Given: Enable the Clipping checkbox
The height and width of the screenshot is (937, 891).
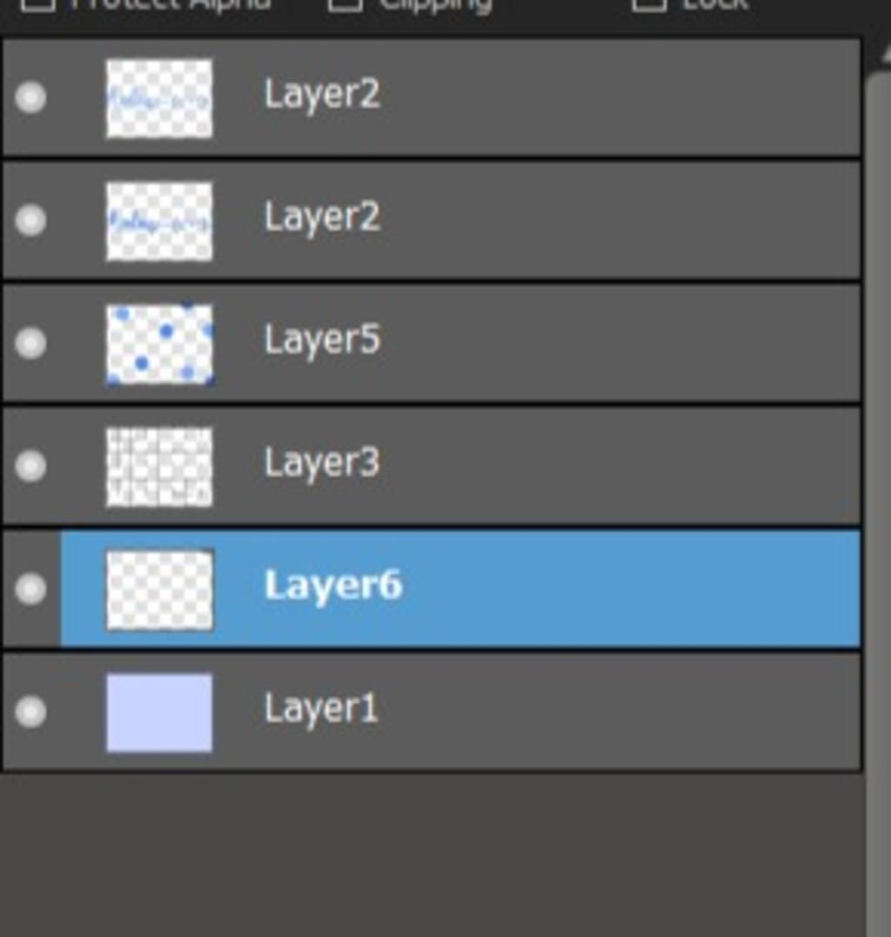Looking at the screenshot, I should coord(345,3).
